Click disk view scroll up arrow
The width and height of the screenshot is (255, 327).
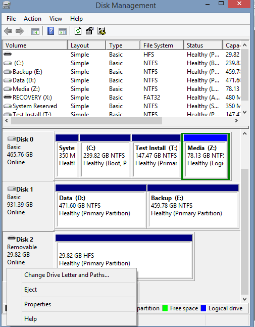[245, 133]
